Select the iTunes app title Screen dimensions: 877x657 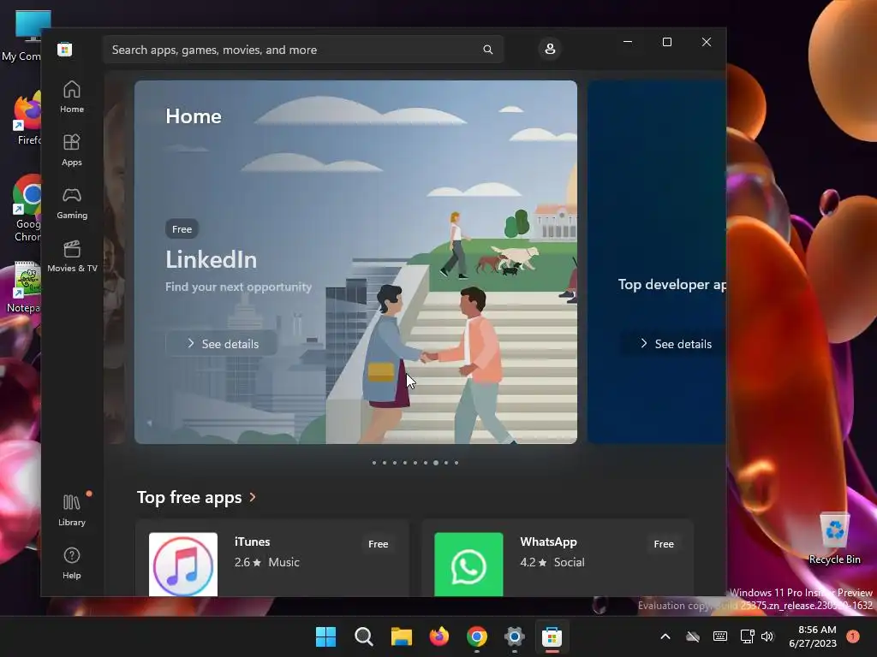[253, 542]
